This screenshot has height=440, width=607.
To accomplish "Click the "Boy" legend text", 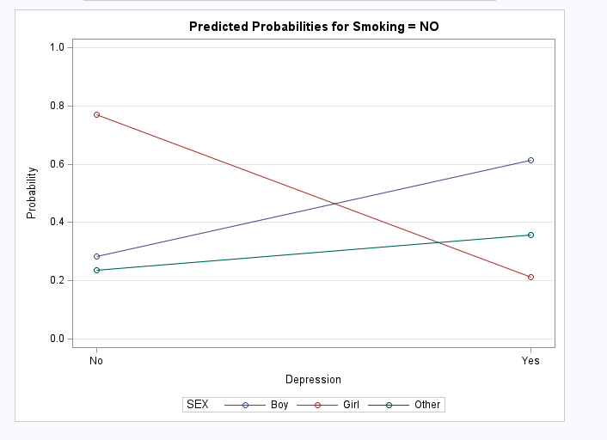I will tap(279, 405).
